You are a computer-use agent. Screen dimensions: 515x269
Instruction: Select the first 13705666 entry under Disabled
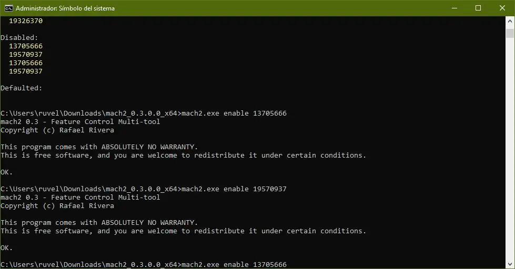tap(26, 46)
